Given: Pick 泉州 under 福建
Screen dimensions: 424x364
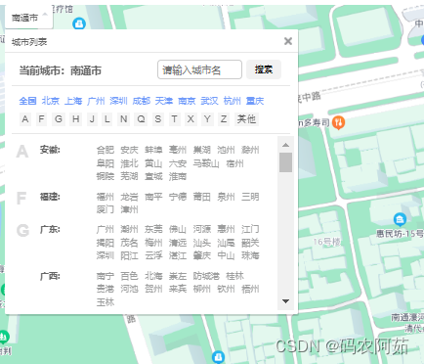Looking at the screenshot, I should (x=226, y=197).
